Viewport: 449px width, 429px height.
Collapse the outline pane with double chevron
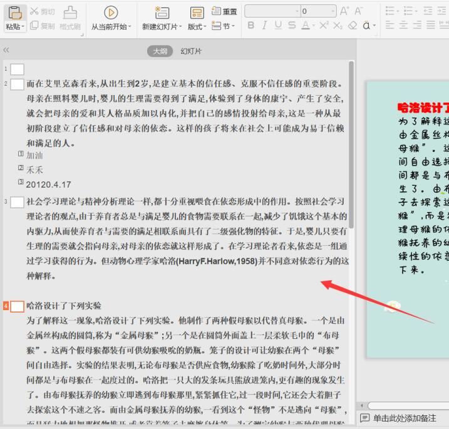pos(6,50)
